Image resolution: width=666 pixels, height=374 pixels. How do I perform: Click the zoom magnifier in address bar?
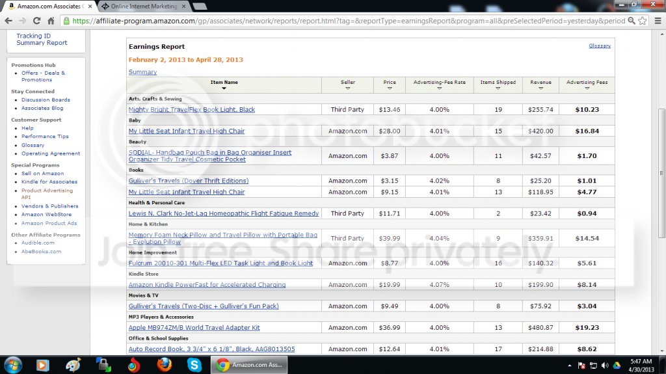(632, 20)
